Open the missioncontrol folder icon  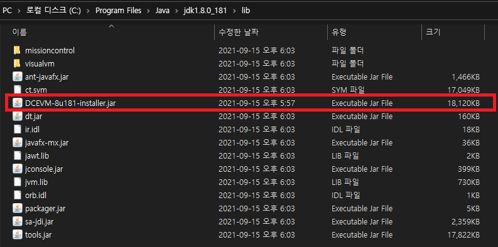(17, 50)
